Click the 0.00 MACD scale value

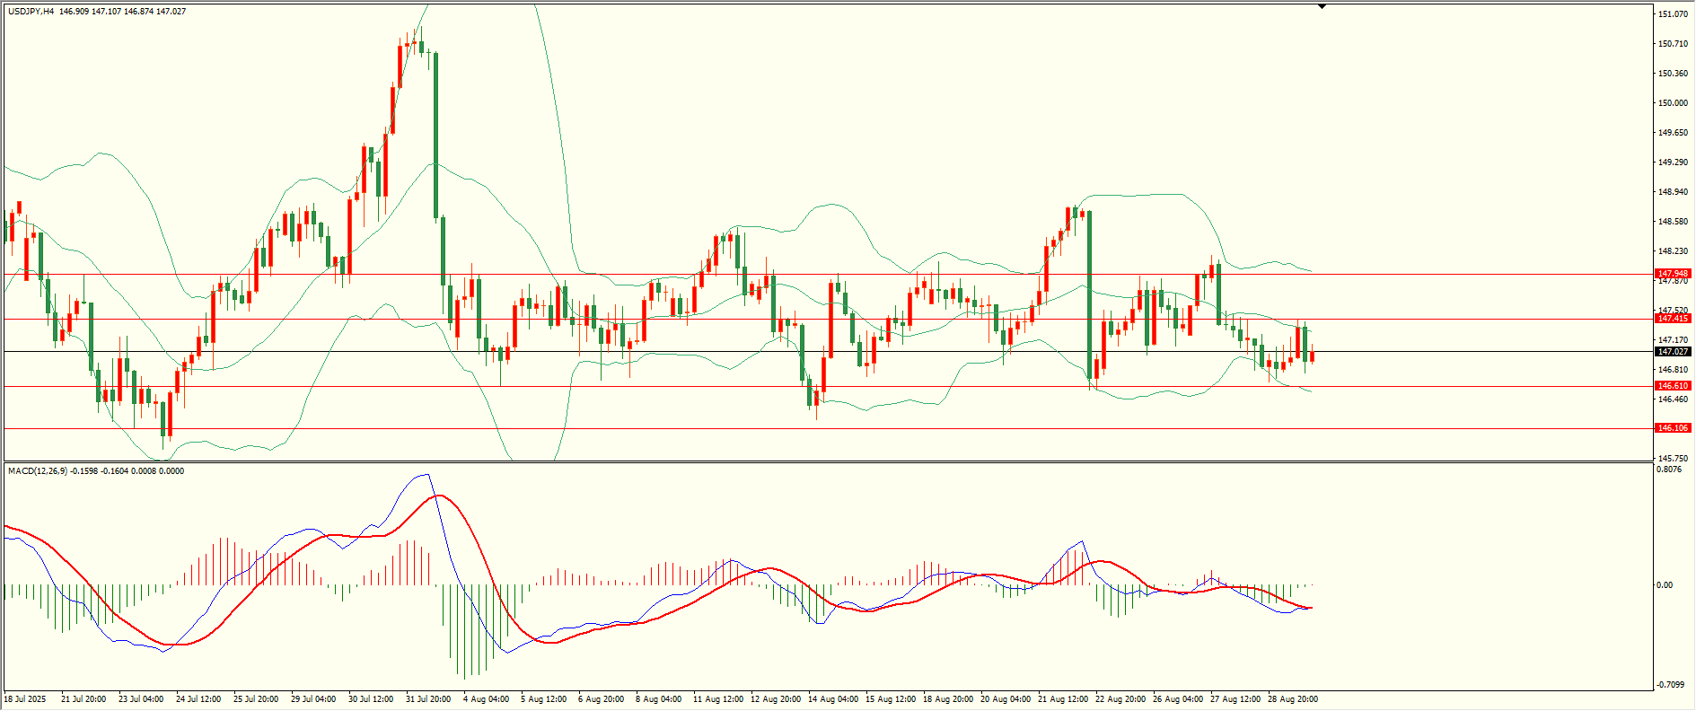pos(1665,585)
